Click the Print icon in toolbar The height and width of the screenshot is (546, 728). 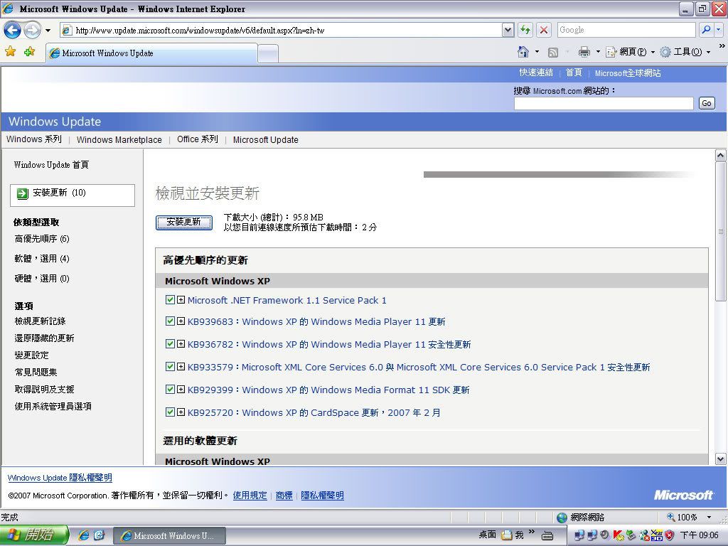click(584, 52)
